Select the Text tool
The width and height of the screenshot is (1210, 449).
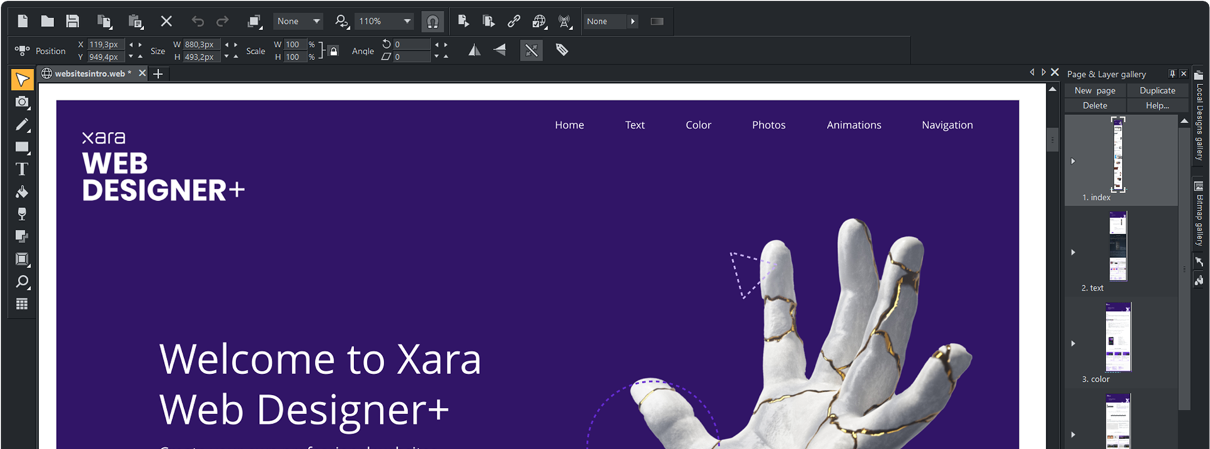point(22,169)
